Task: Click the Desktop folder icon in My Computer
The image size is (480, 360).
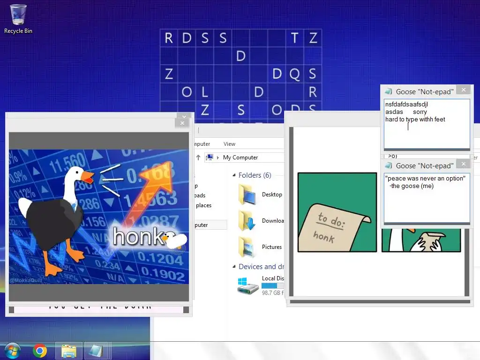Action: pyautogui.click(x=247, y=195)
